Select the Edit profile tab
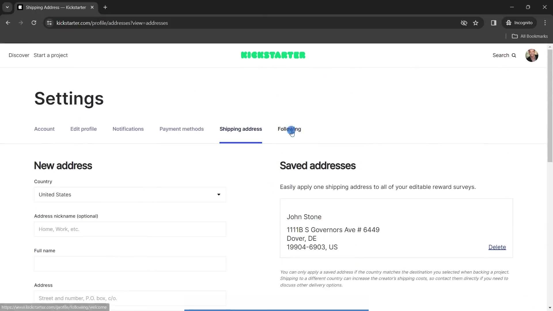 (x=84, y=129)
